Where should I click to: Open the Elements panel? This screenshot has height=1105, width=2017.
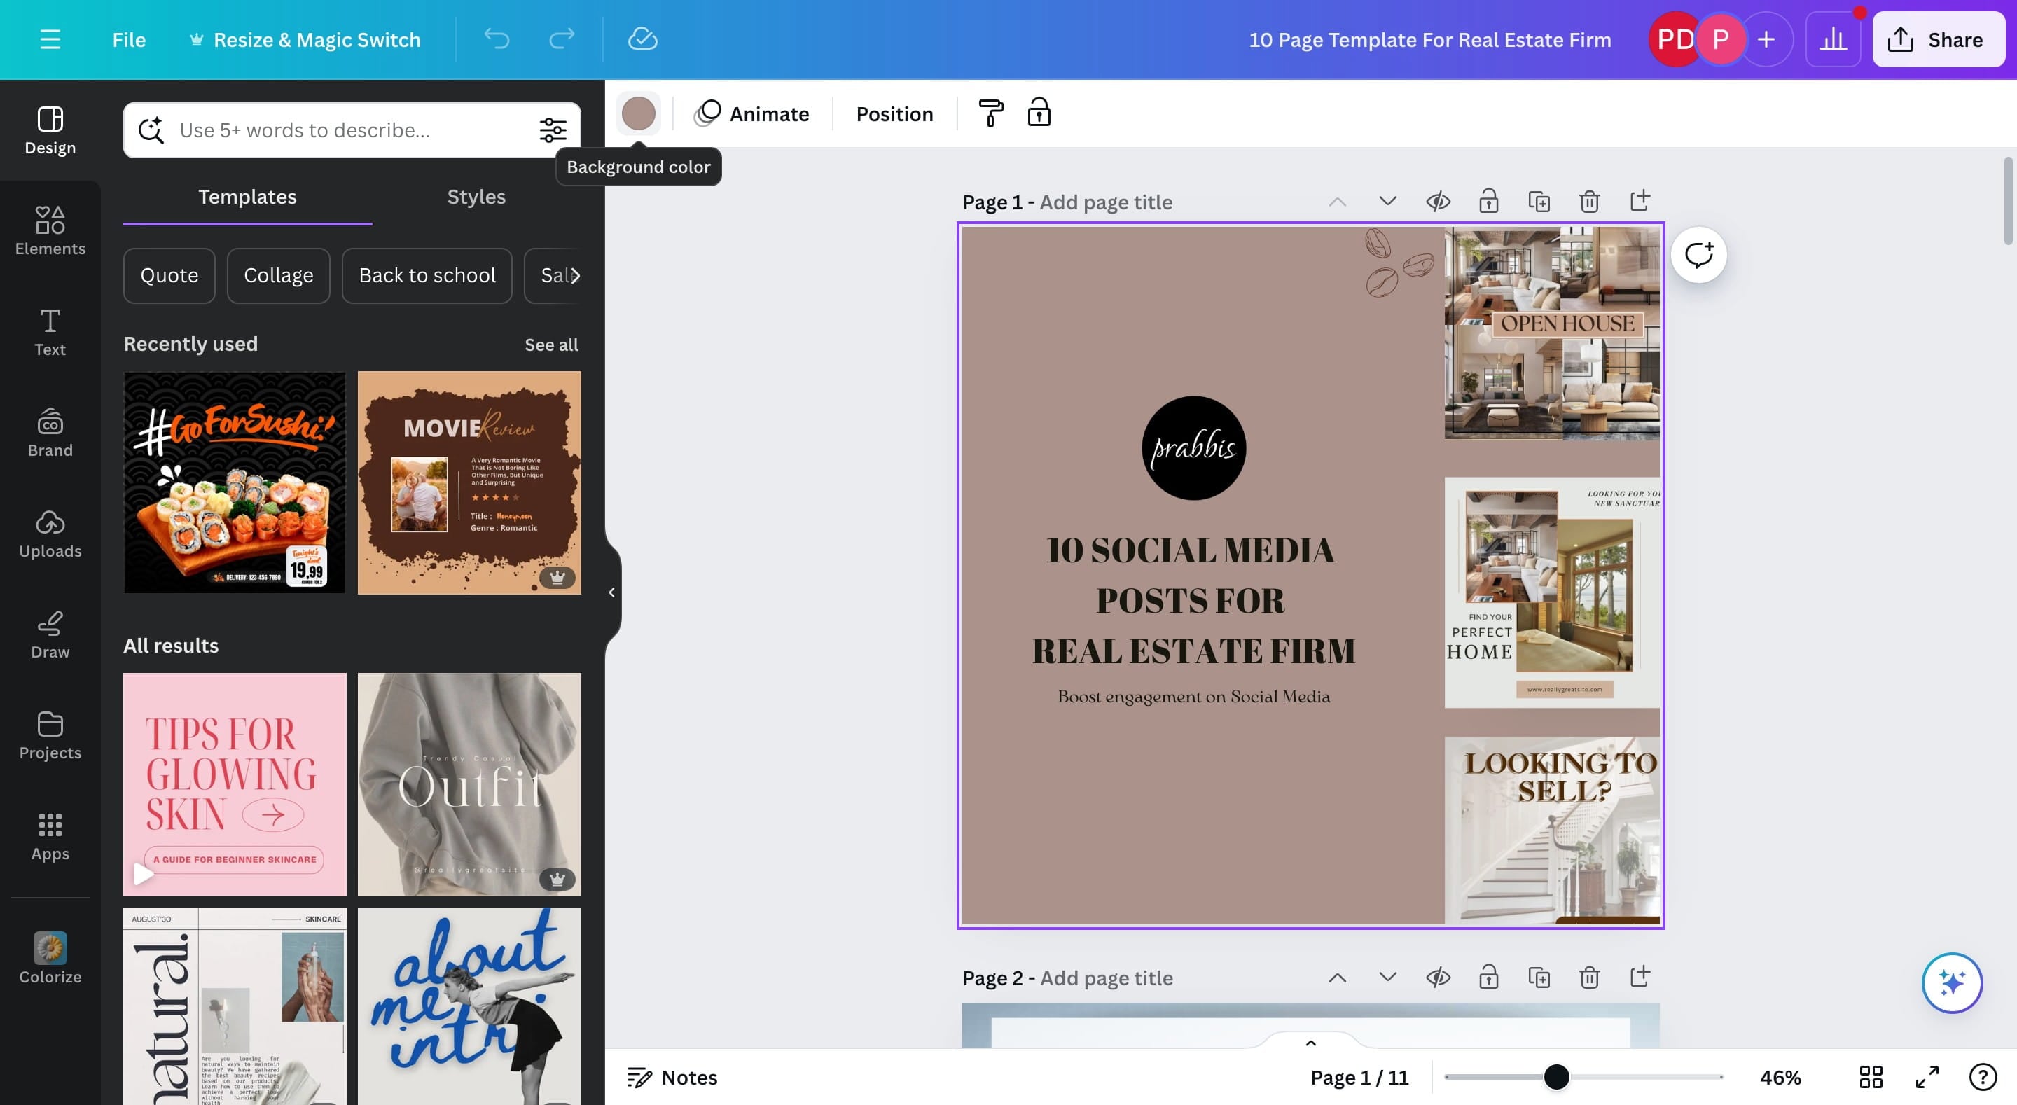[x=50, y=231]
